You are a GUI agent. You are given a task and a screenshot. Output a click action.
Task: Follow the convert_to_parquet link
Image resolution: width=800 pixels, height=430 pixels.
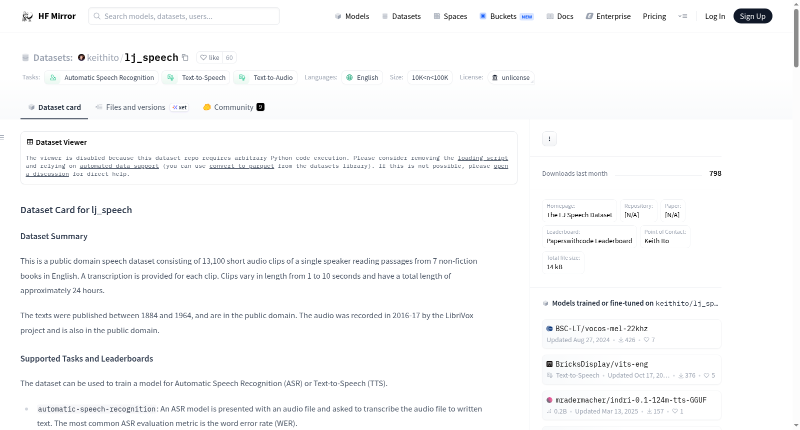[242, 166]
